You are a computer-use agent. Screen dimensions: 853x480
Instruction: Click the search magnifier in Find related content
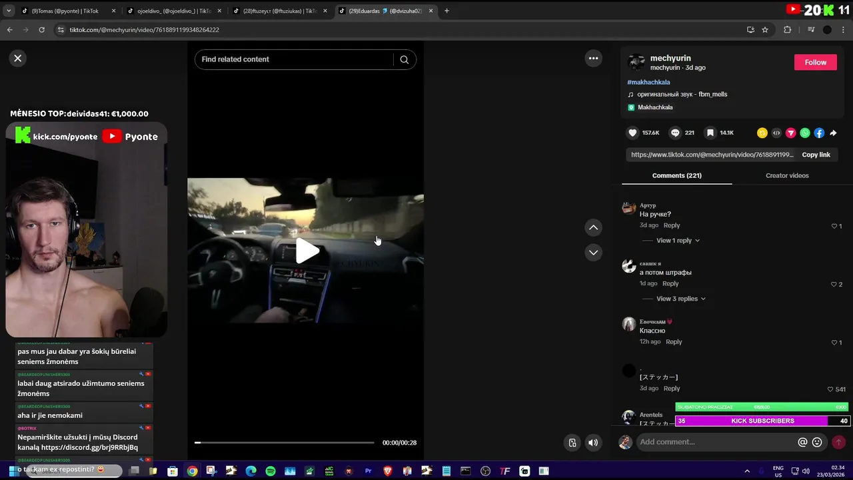tap(405, 59)
